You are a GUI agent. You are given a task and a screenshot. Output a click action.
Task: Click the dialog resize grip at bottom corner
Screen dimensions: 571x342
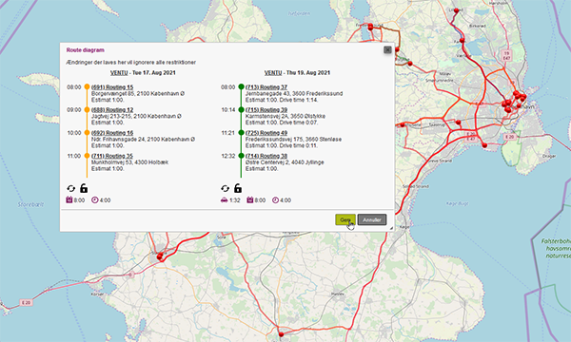391,228
